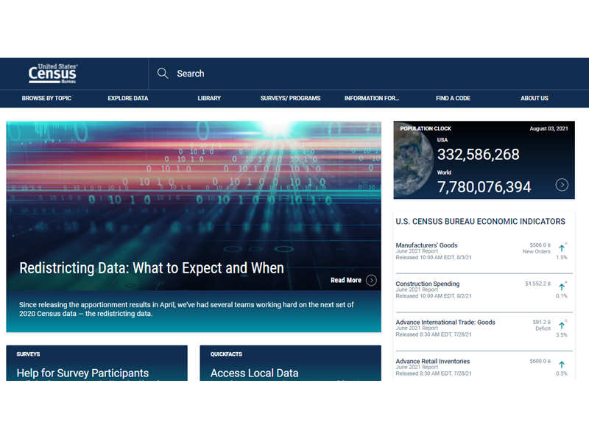Click the August 03, 2021 date
589x442 pixels.
click(x=549, y=128)
